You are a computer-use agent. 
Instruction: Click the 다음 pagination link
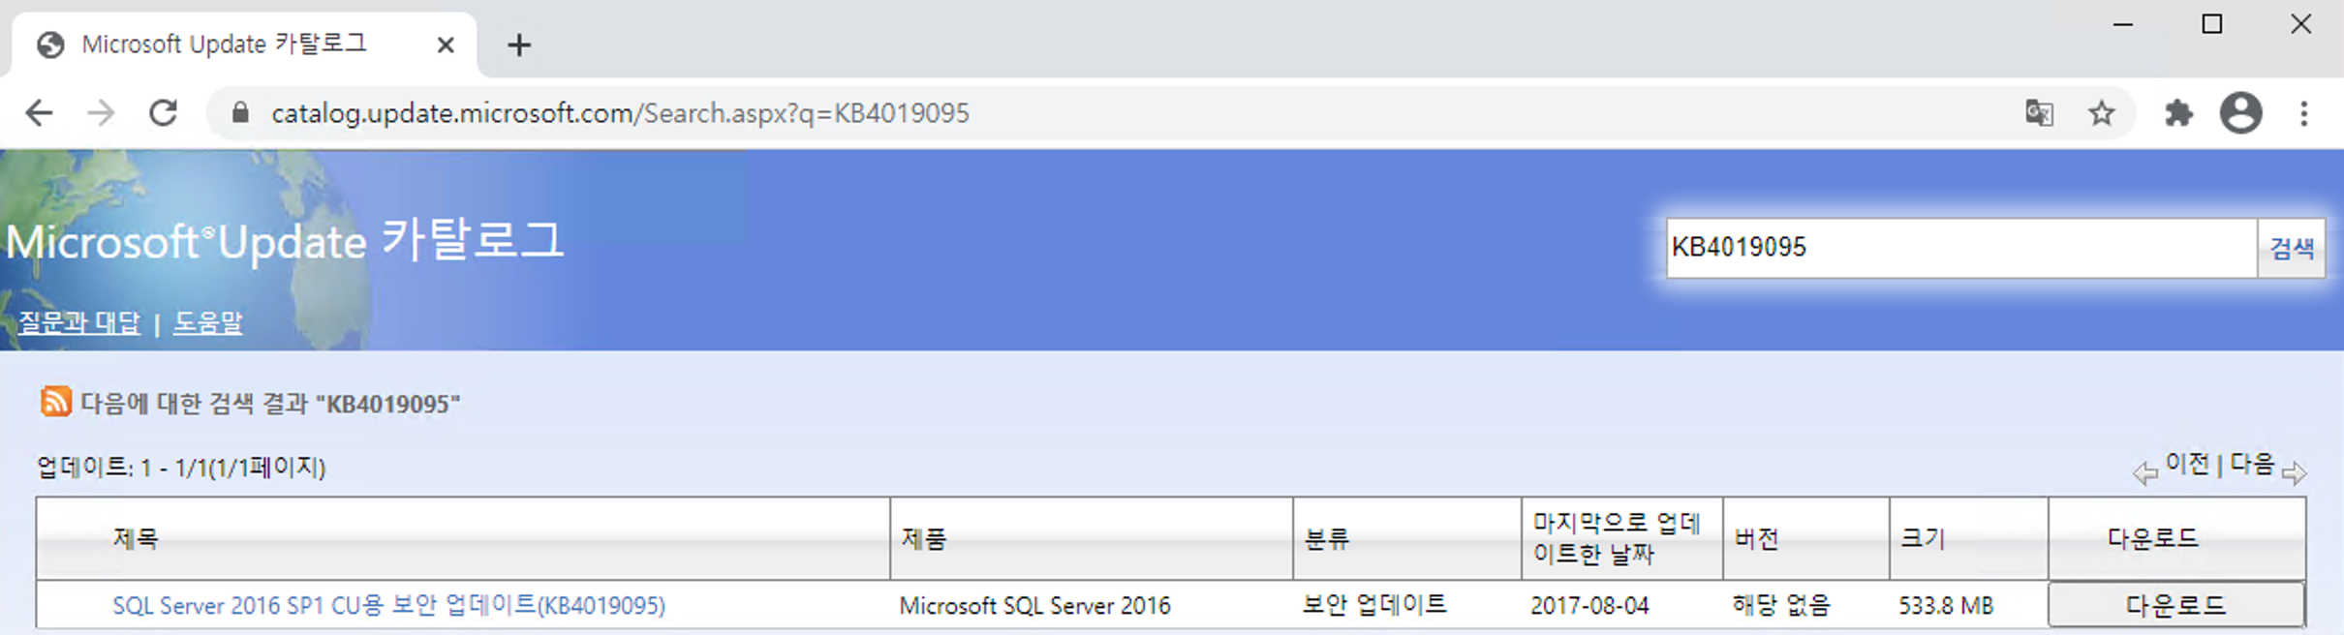click(x=2252, y=464)
